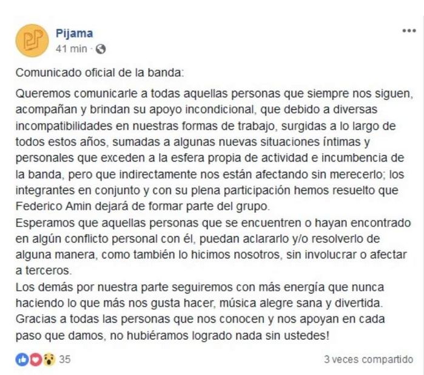This screenshot has width=424, height=375.
Task: Click the yellow Wow reaction face icon
Action: pos(48,359)
